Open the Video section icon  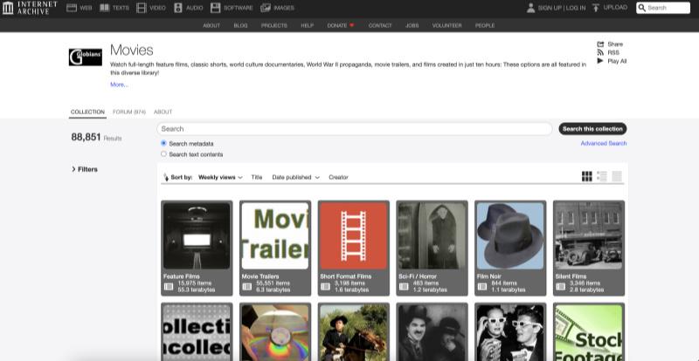[x=142, y=8]
